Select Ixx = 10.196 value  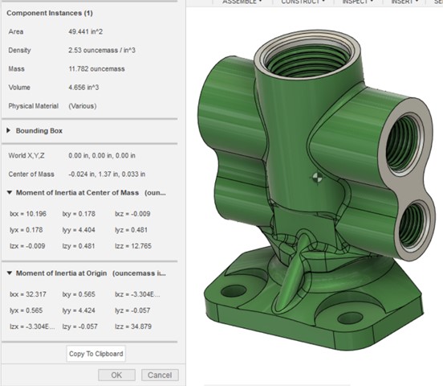pyautogui.click(x=28, y=214)
